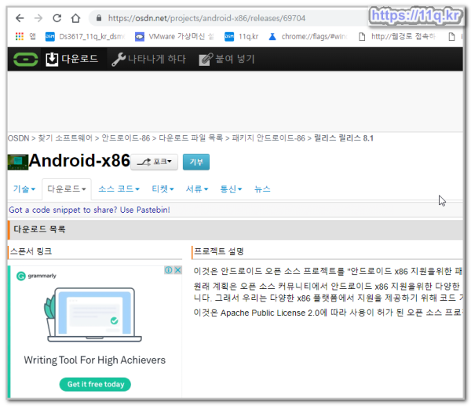Follow the 안드로이드-86 breadcrumb link

126,138
